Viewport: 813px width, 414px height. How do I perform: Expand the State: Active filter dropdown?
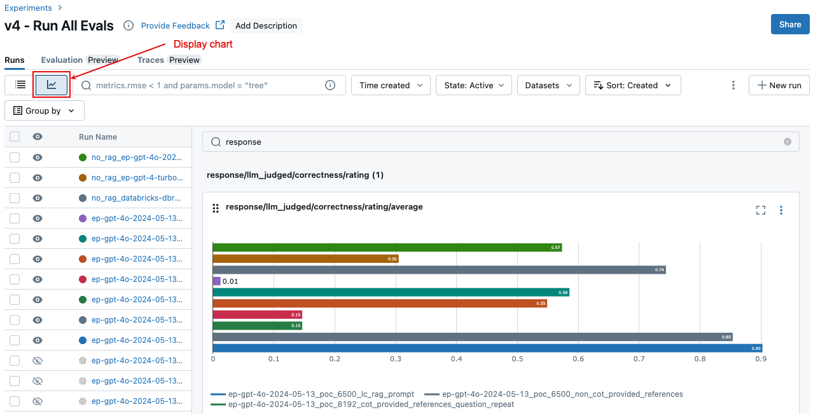click(x=473, y=85)
